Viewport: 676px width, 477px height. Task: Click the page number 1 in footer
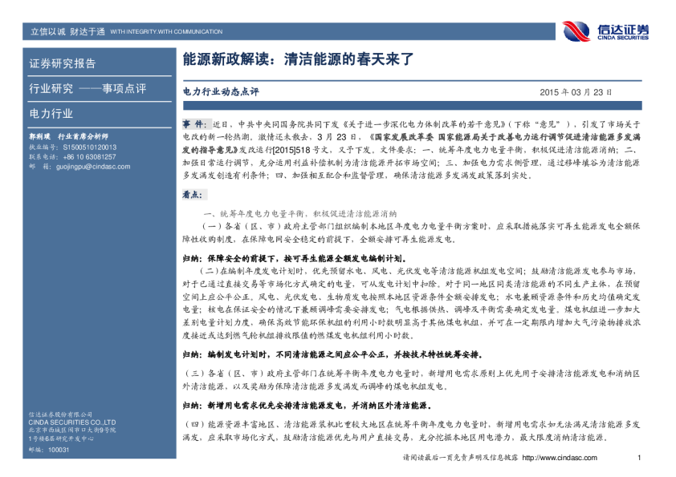(639, 458)
